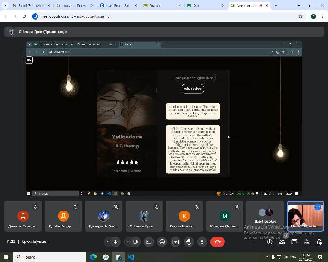Image resolution: width=328 pixels, height=262 pixels.
Task: Open the emoji reactions button
Action: [162, 242]
